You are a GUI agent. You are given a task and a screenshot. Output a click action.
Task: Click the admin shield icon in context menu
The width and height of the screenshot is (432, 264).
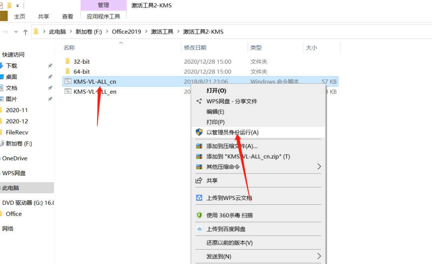199,132
